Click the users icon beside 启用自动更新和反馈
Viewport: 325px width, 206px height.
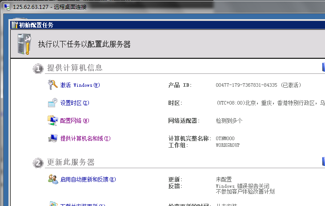[x=53, y=179]
